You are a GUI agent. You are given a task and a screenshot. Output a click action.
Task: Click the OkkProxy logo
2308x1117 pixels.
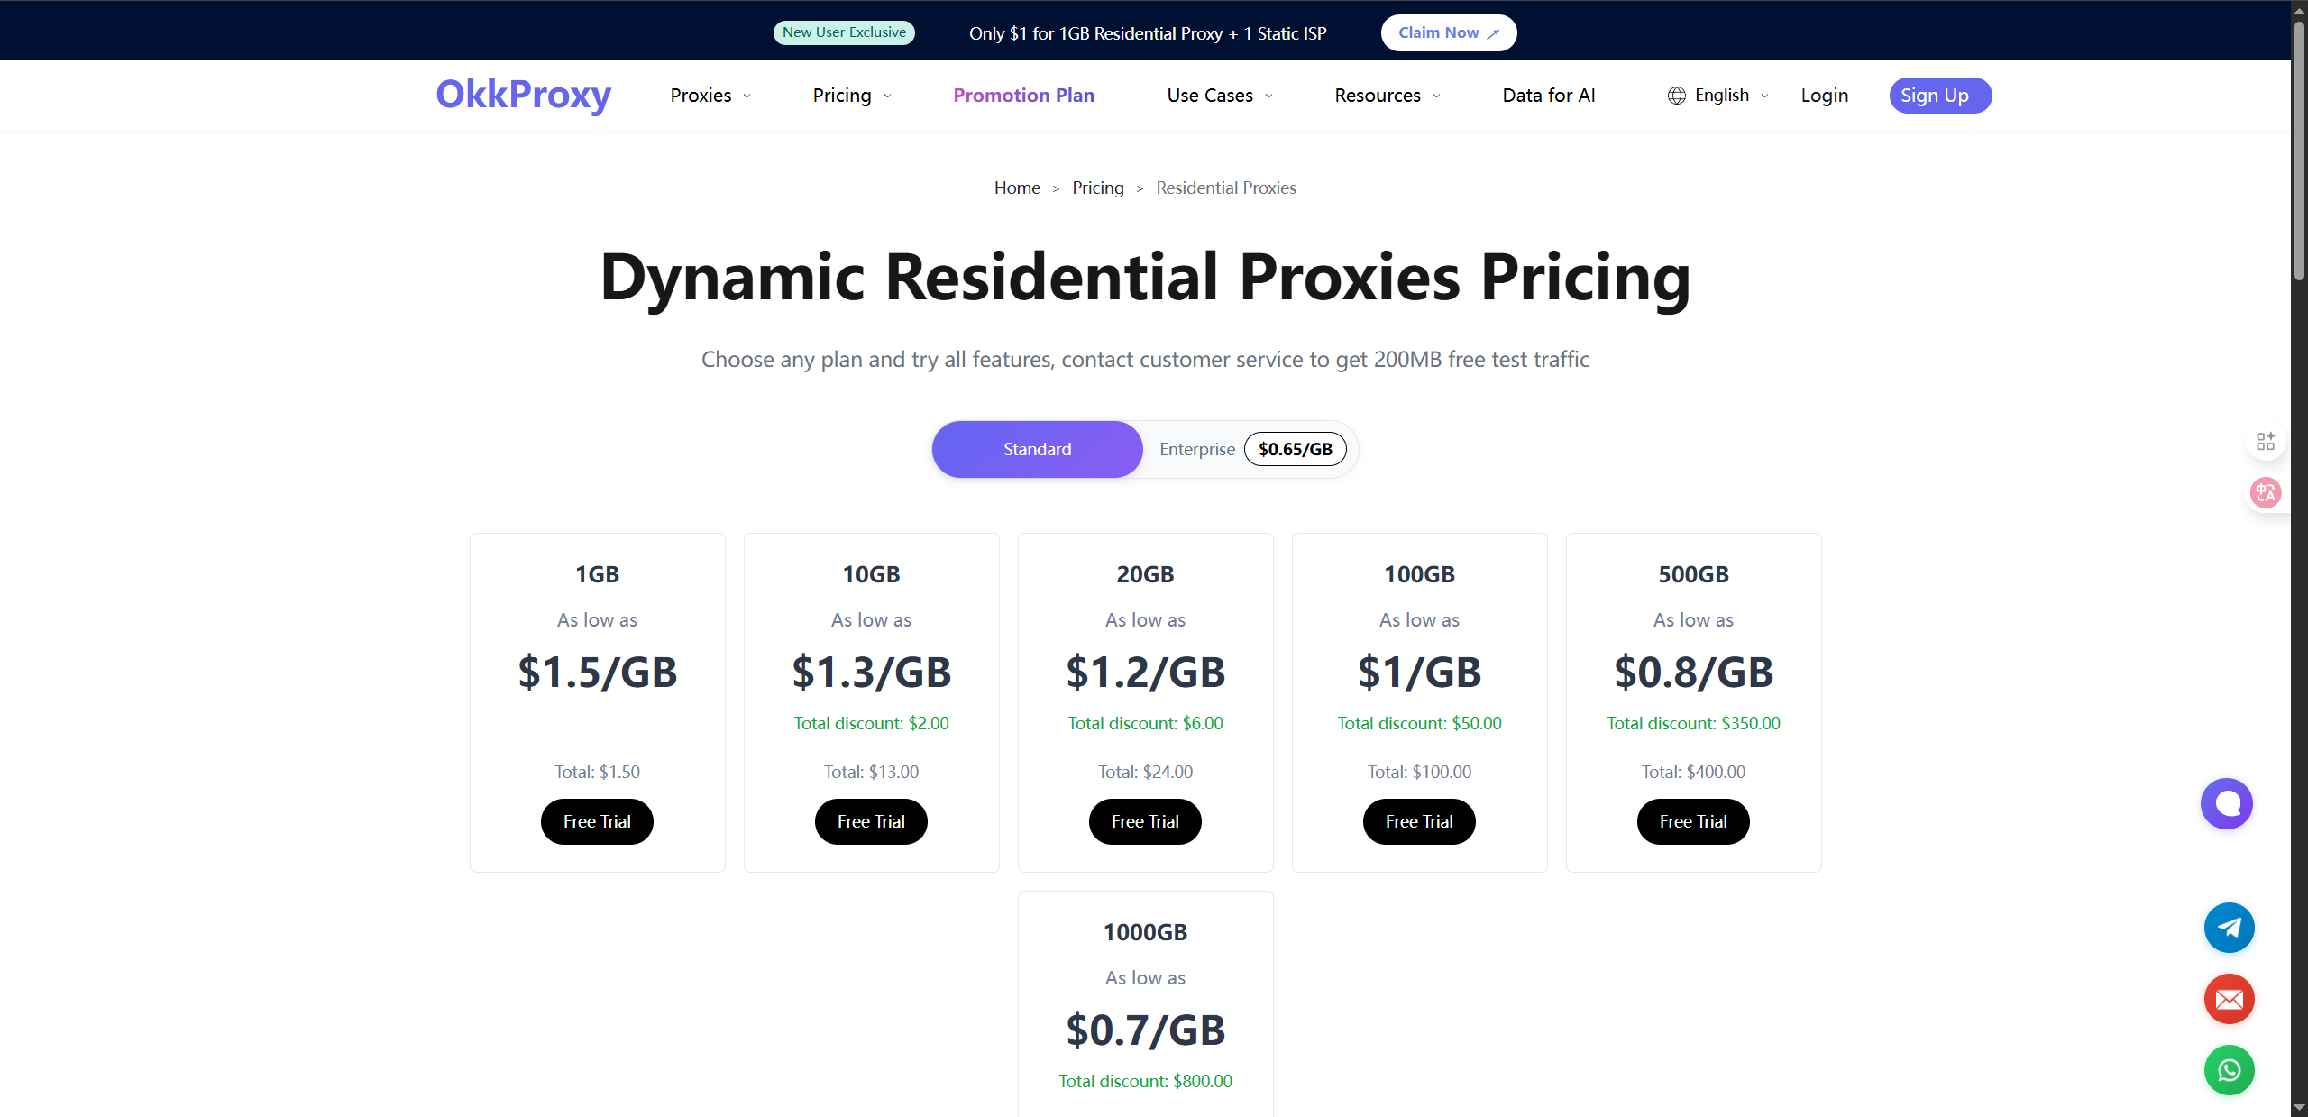click(523, 95)
